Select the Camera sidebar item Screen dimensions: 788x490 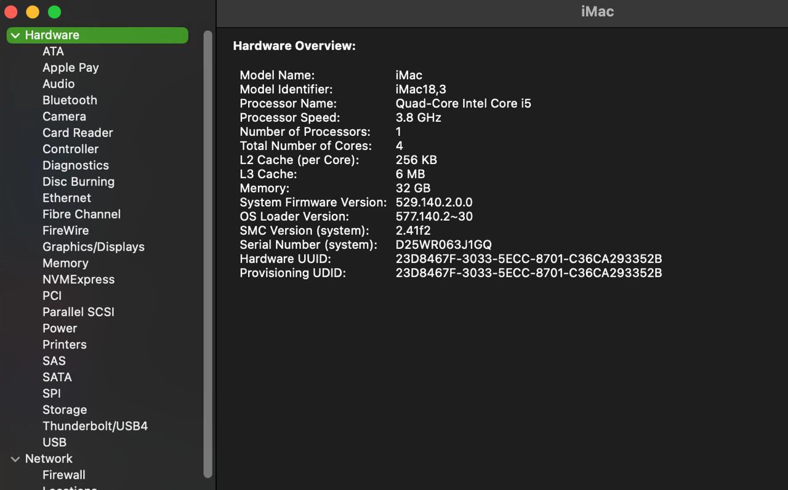coord(64,117)
